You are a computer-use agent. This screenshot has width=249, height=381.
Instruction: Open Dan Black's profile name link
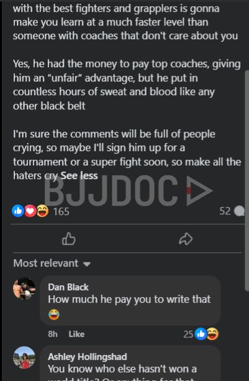[x=68, y=287]
